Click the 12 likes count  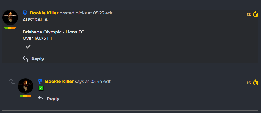[x=249, y=14]
